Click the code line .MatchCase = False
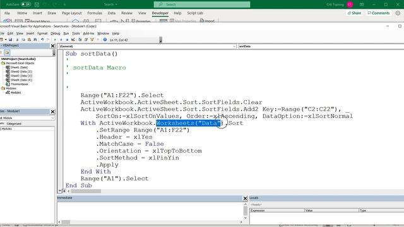This screenshot has width=404, height=227. pyautogui.click(x=130, y=144)
